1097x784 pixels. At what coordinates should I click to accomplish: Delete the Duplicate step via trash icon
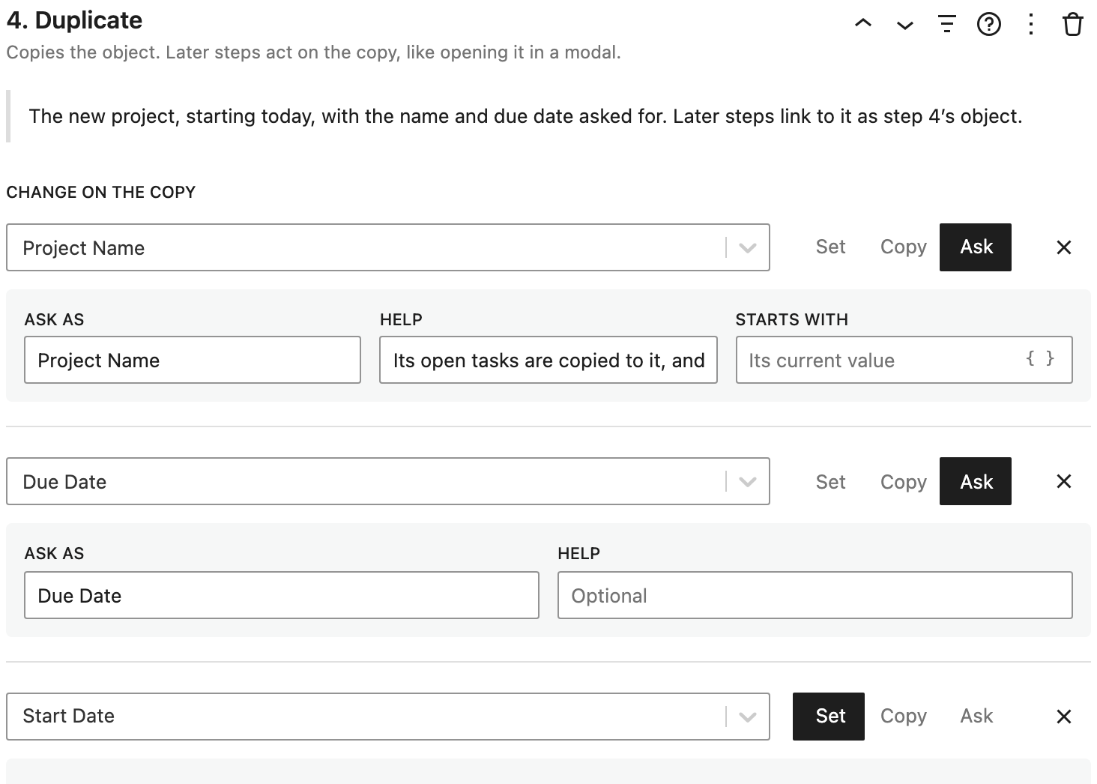point(1073,25)
